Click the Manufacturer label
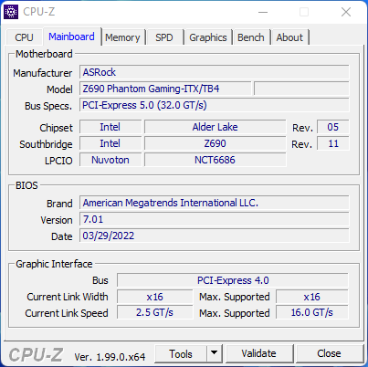The width and height of the screenshot is (368, 367). 43,73
